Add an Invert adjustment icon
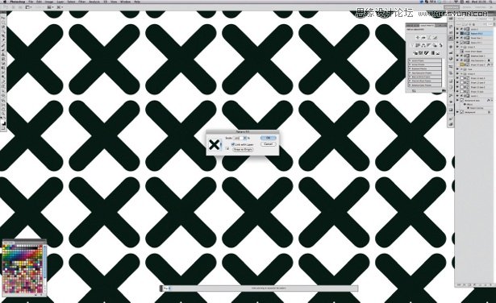 pyautogui.click(x=415, y=52)
